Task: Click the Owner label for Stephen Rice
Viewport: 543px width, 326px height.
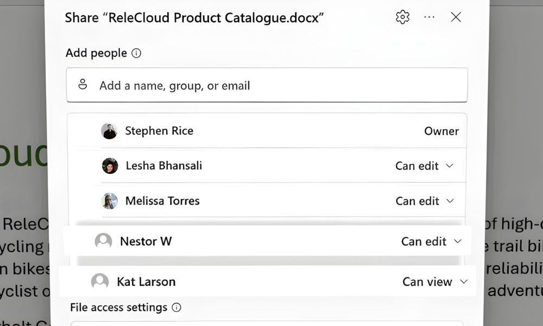Action: 441,131
